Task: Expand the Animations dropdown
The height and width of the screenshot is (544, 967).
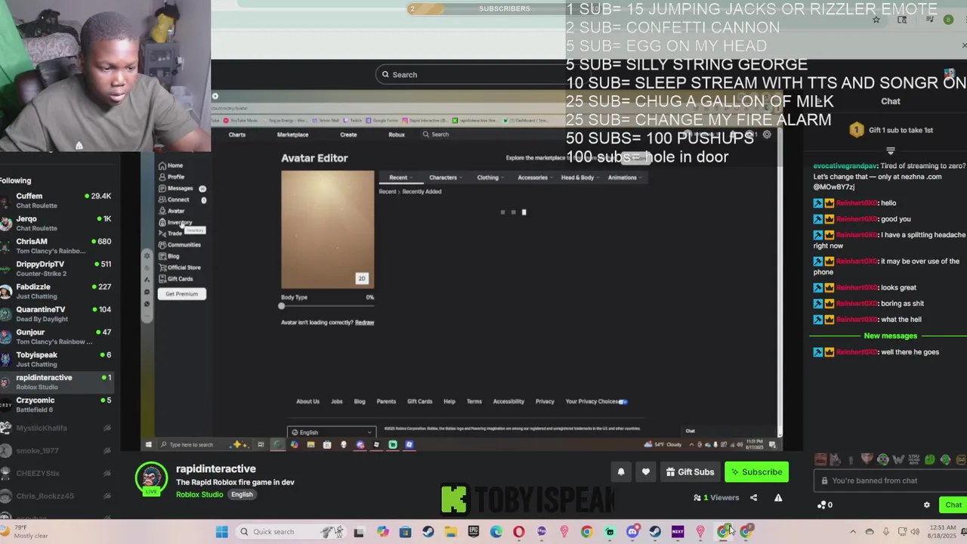Action: tap(626, 178)
